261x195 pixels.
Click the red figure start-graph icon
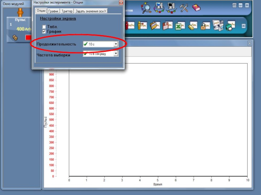(130, 26)
